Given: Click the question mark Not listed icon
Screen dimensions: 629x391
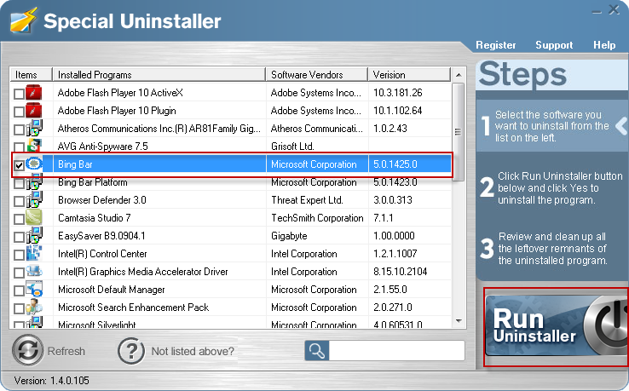Looking at the screenshot, I should [131, 351].
